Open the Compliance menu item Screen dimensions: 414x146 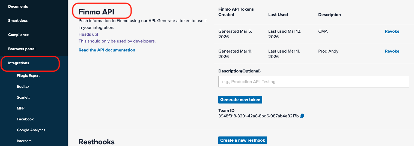(18, 35)
